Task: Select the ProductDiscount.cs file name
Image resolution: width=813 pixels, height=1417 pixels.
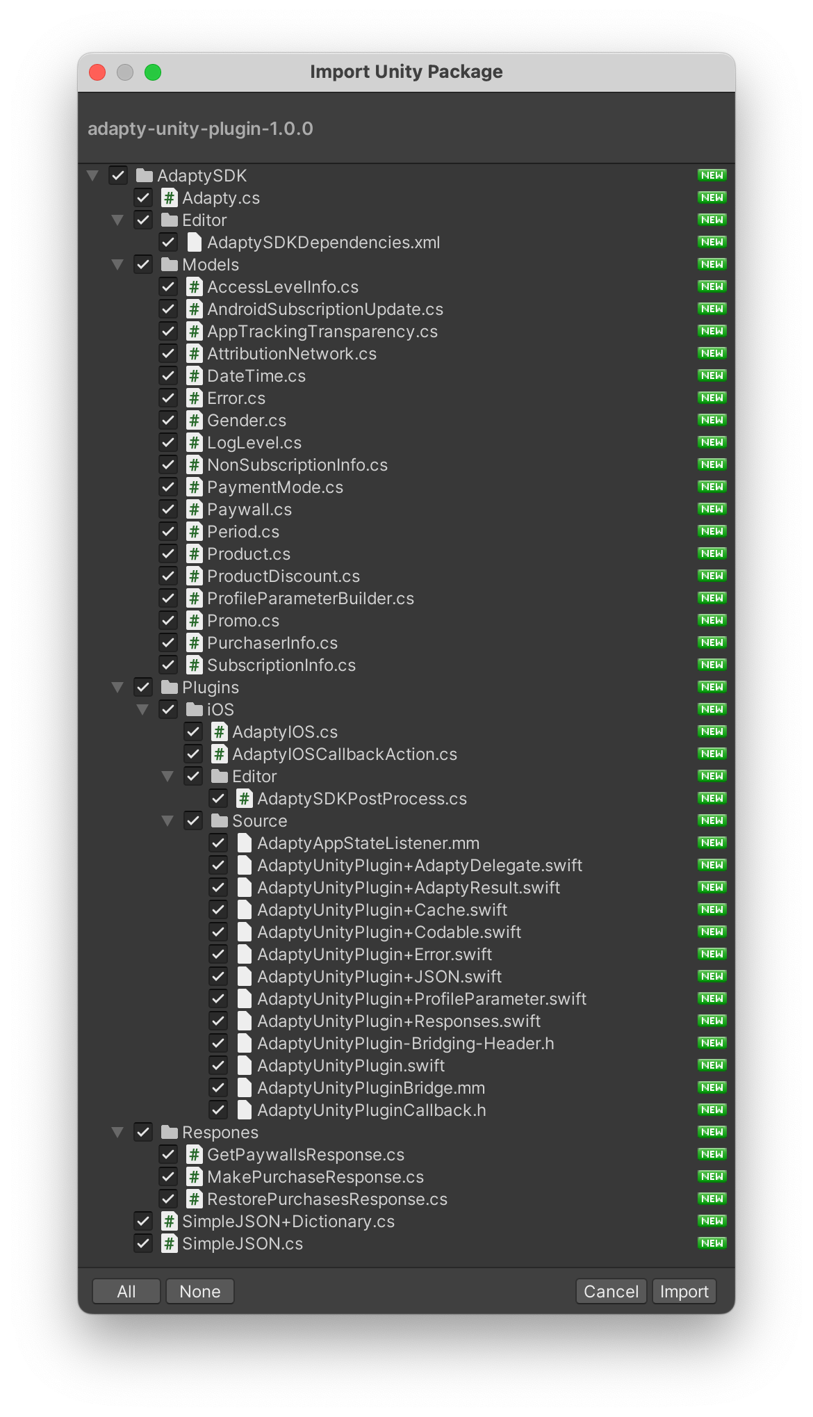Action: pyautogui.click(x=284, y=576)
